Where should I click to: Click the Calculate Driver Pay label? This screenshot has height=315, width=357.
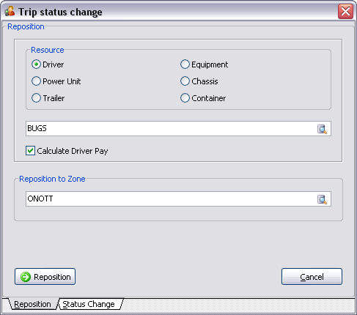(x=73, y=151)
